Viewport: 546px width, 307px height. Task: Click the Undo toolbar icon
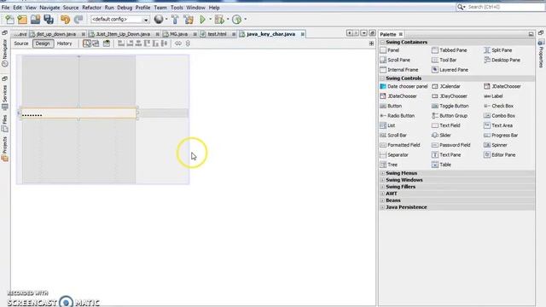(x=65, y=20)
